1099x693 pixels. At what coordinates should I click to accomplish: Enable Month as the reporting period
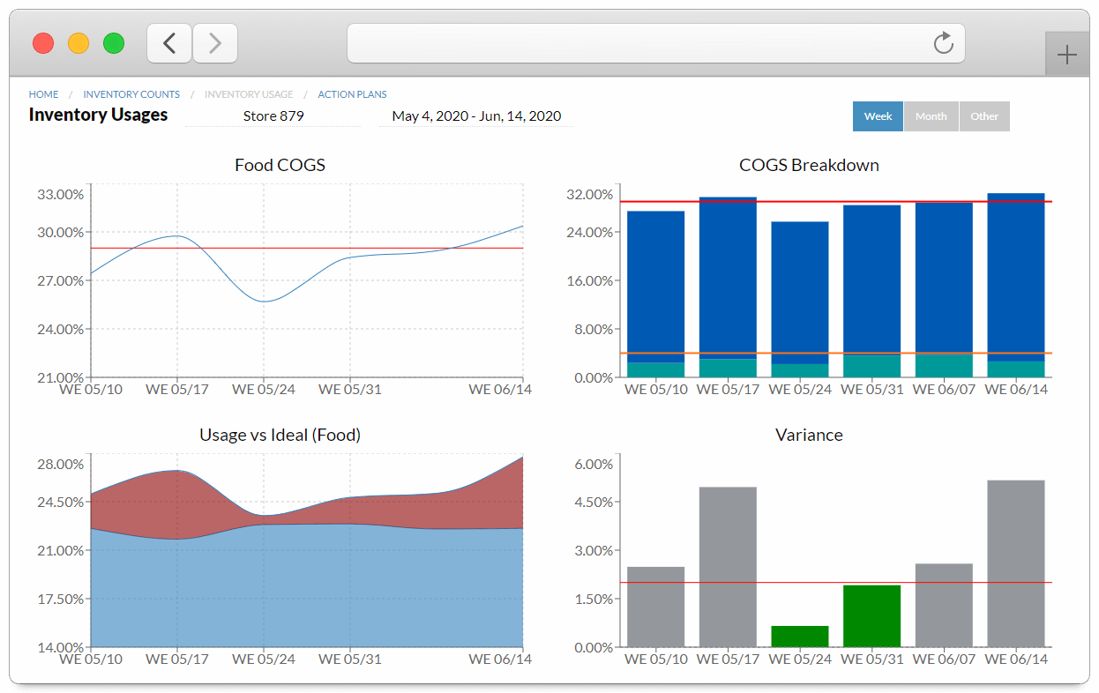click(931, 115)
